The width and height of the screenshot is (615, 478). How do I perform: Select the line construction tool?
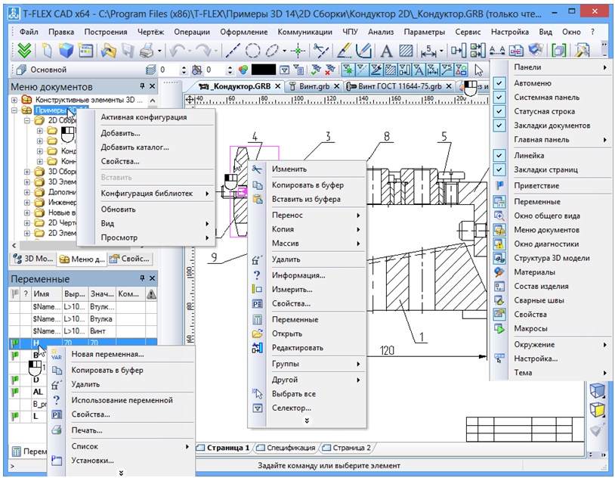pyautogui.click(x=233, y=50)
